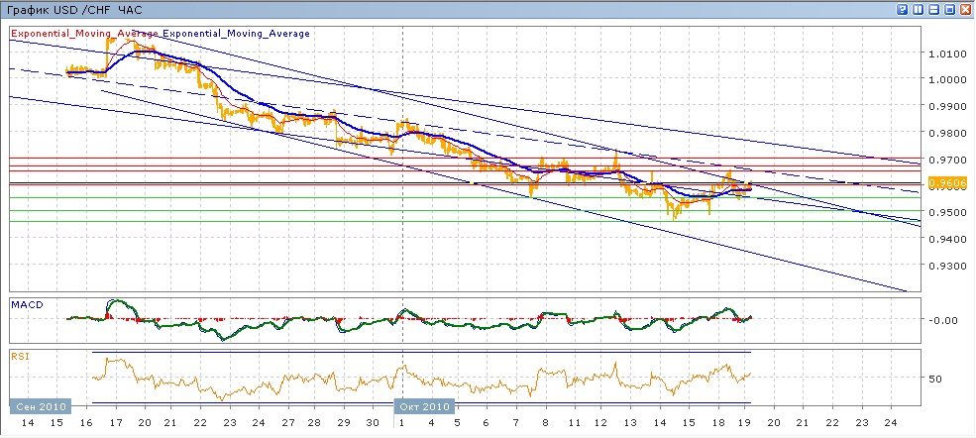Viewport: 976px width, 438px height.
Task: Maximize the chart window
Action: click(949, 9)
